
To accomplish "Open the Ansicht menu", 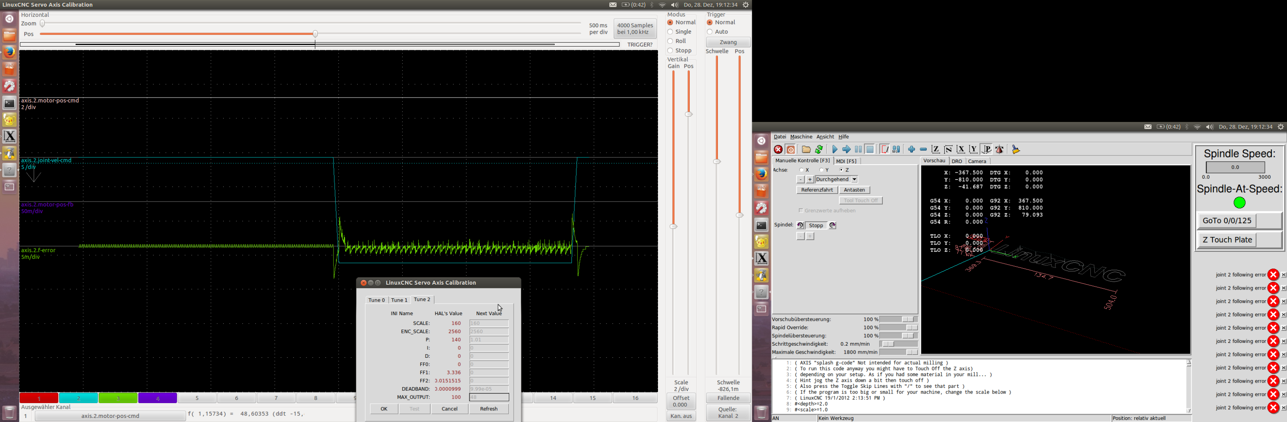I will 825,137.
